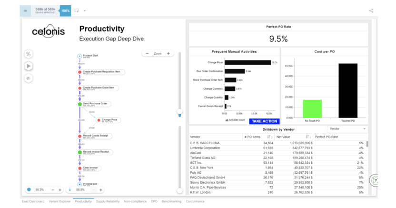Image resolution: width=396 pixels, height=208 pixels.
Task: Click the help question mark icon
Action: [x=375, y=180]
